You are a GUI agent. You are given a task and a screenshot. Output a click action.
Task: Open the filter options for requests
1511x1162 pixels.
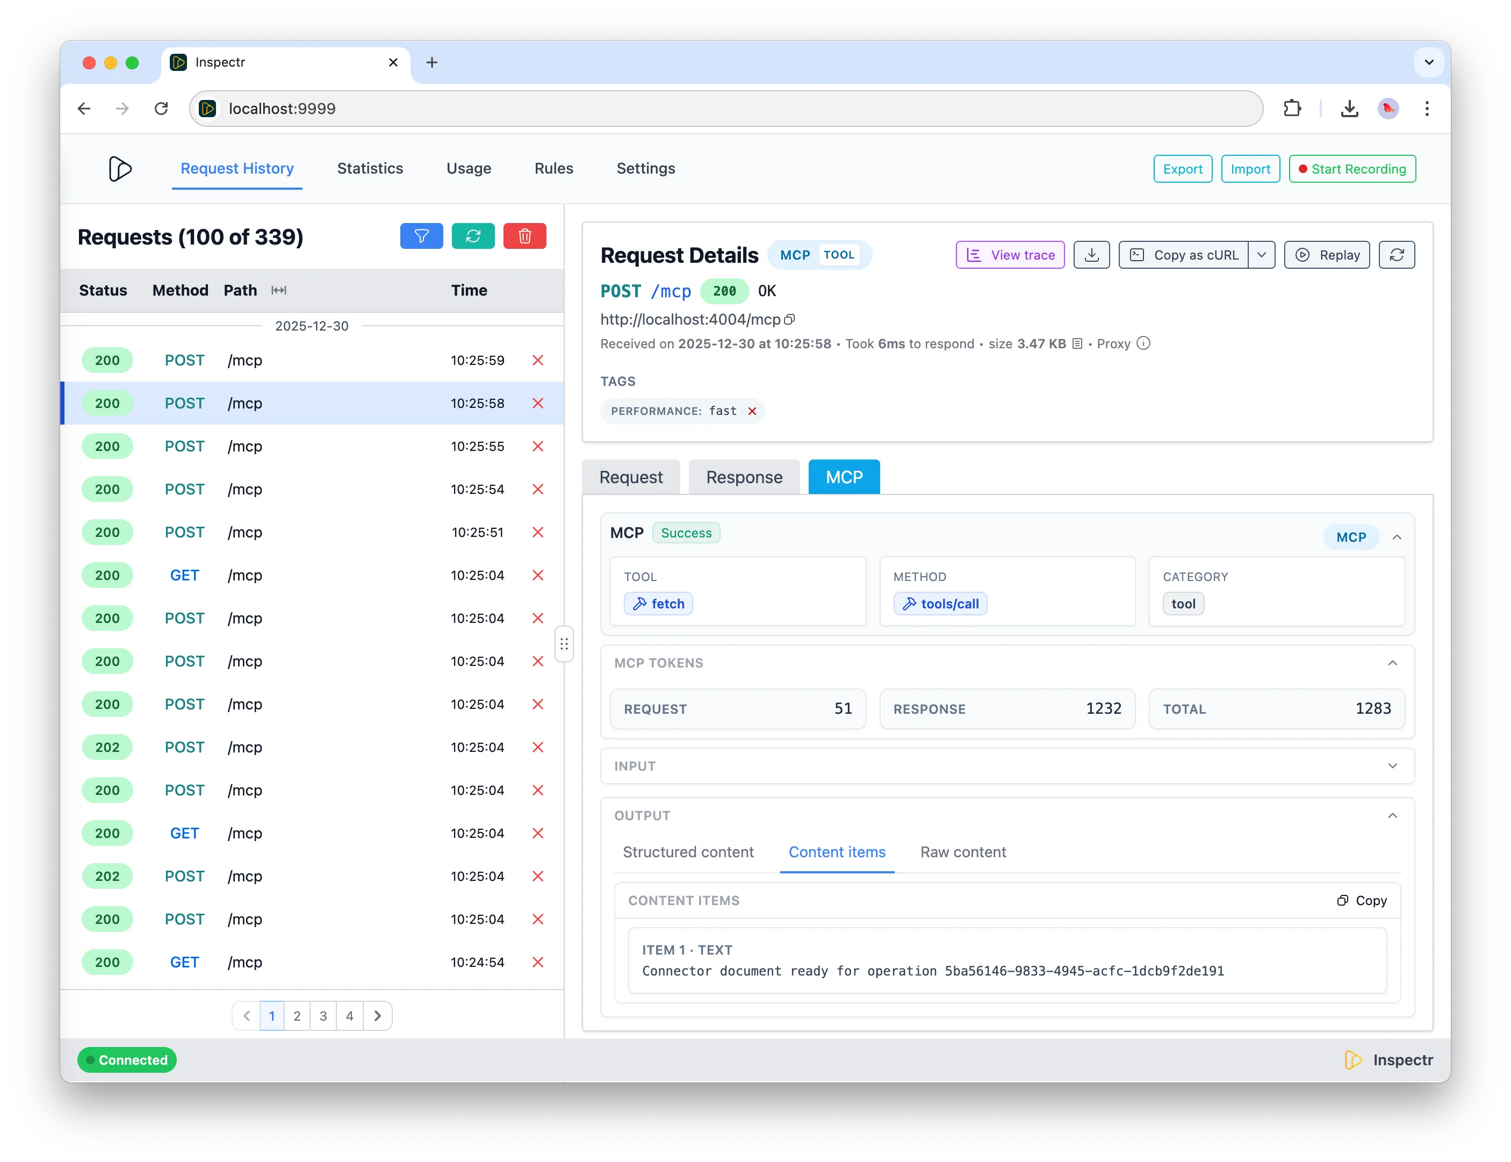[x=421, y=236]
